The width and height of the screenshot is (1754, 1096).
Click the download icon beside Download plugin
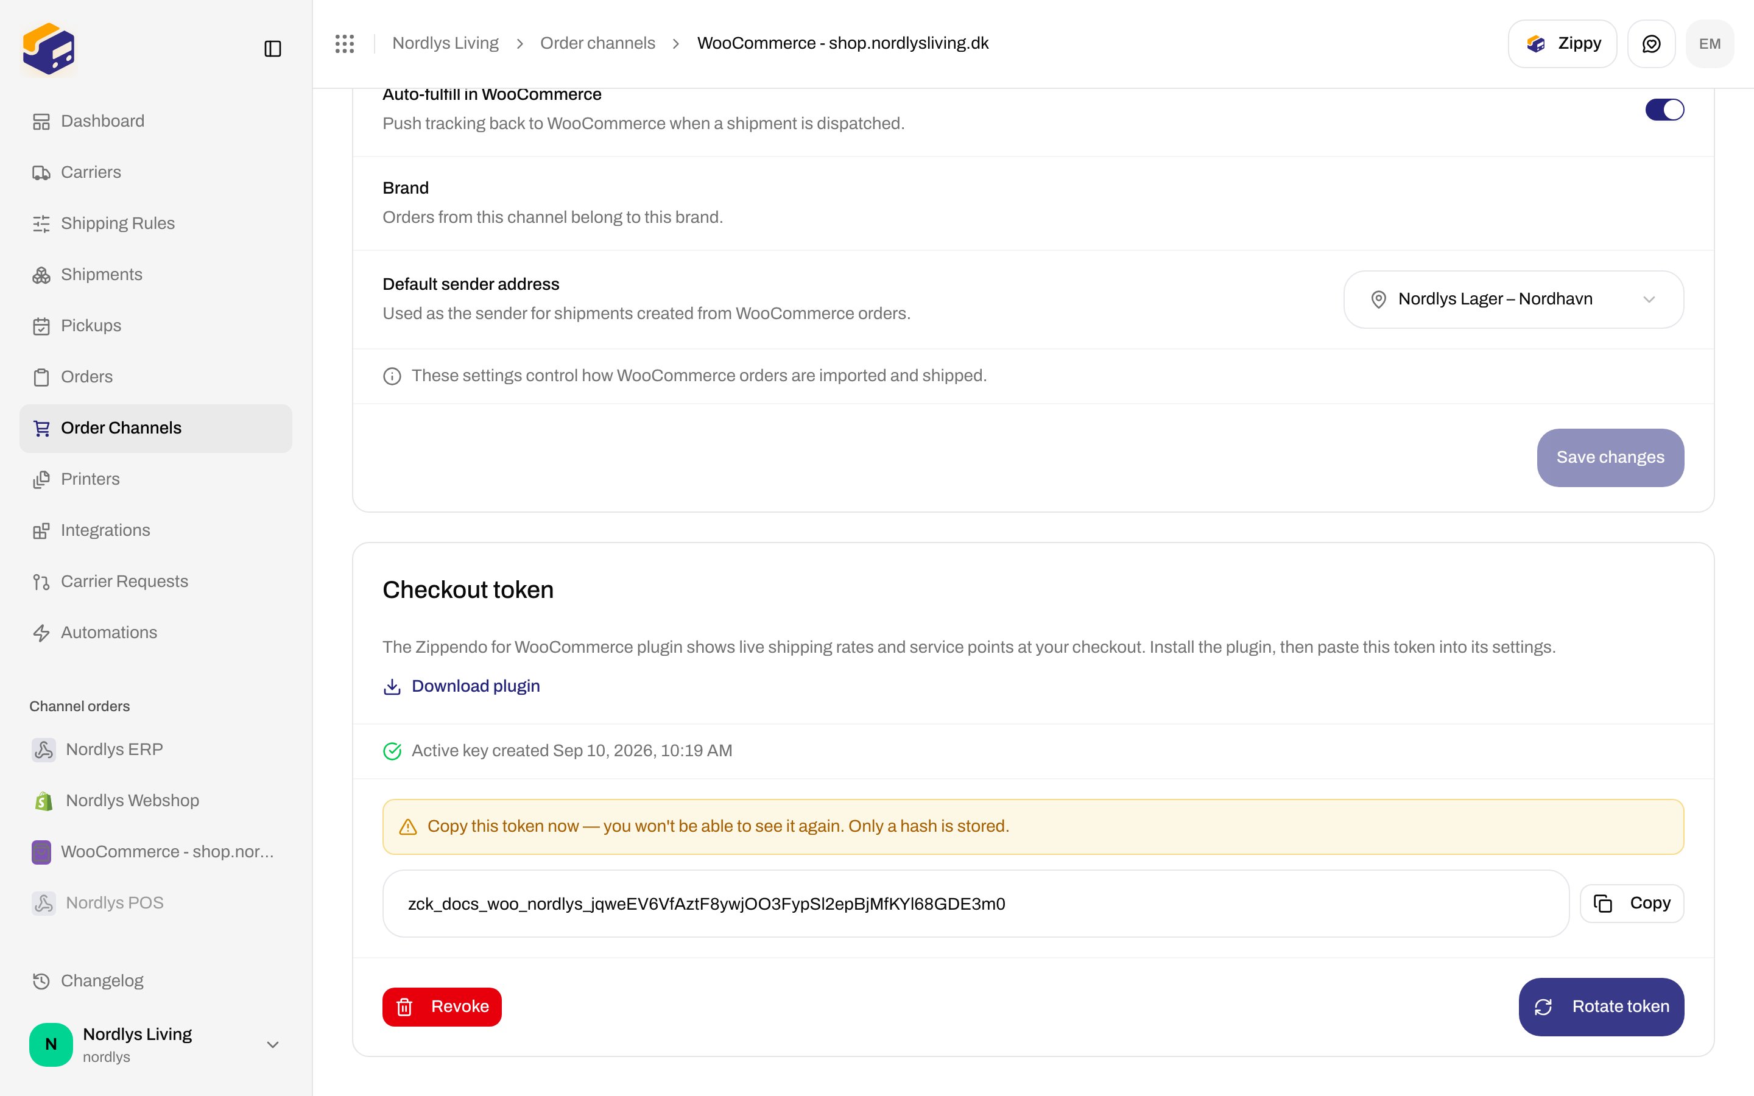pyautogui.click(x=392, y=686)
